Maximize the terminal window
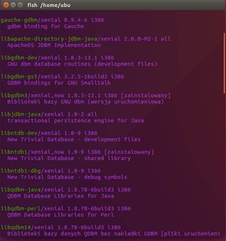 coord(20,5)
